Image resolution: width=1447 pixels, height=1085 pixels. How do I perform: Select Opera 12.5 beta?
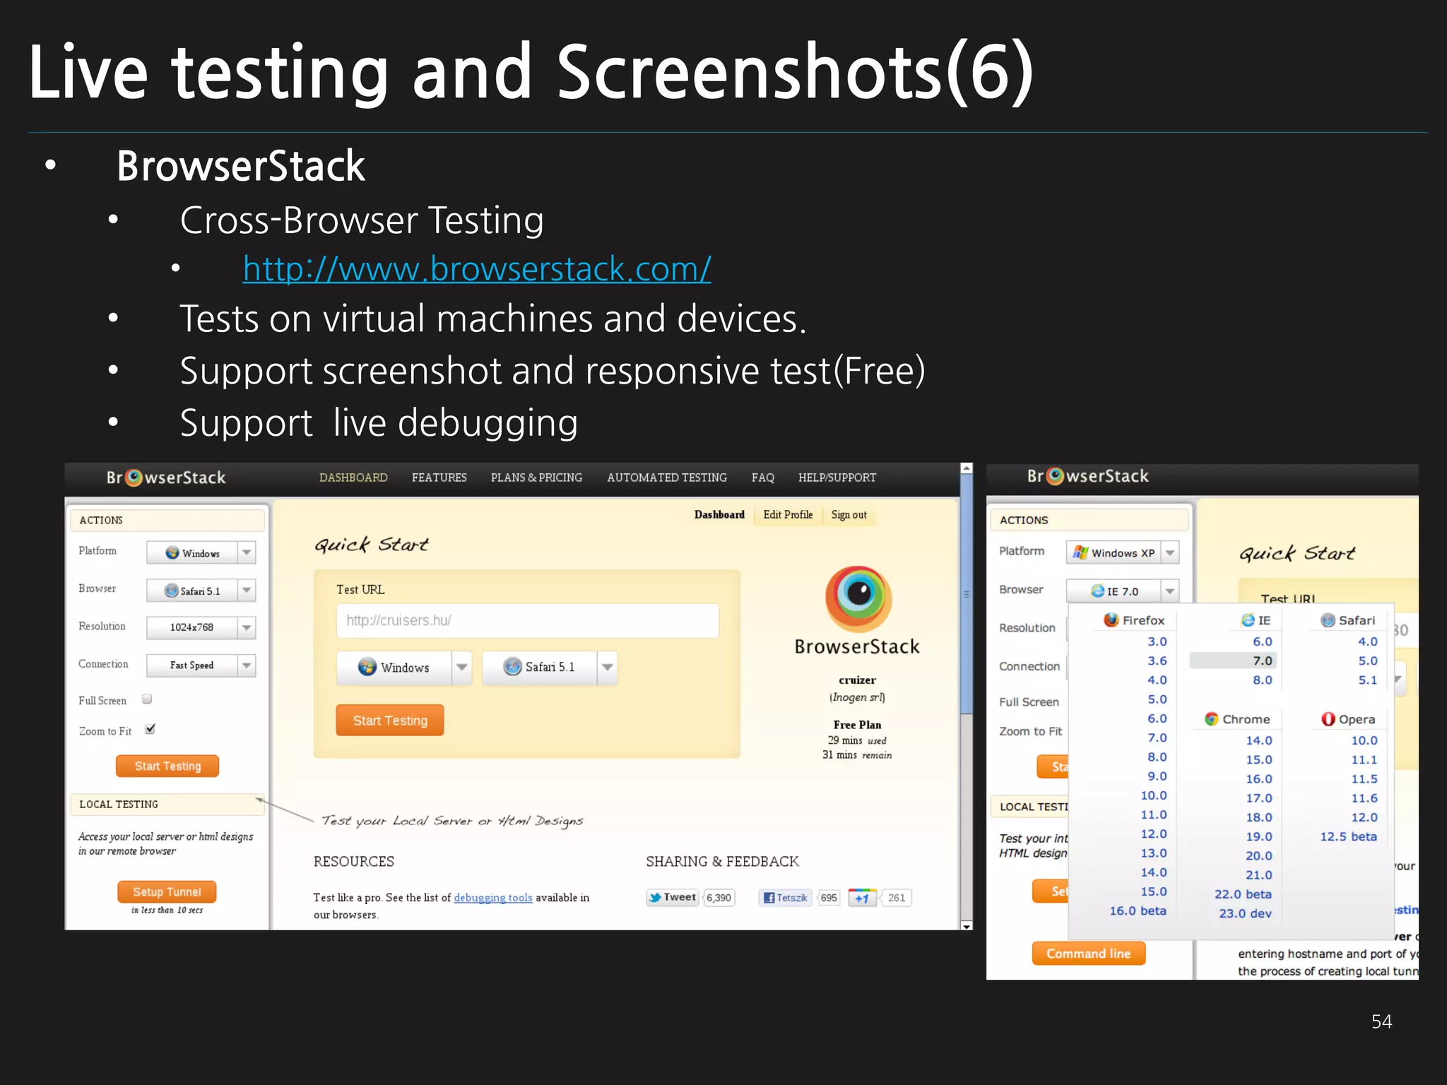pos(1349,836)
